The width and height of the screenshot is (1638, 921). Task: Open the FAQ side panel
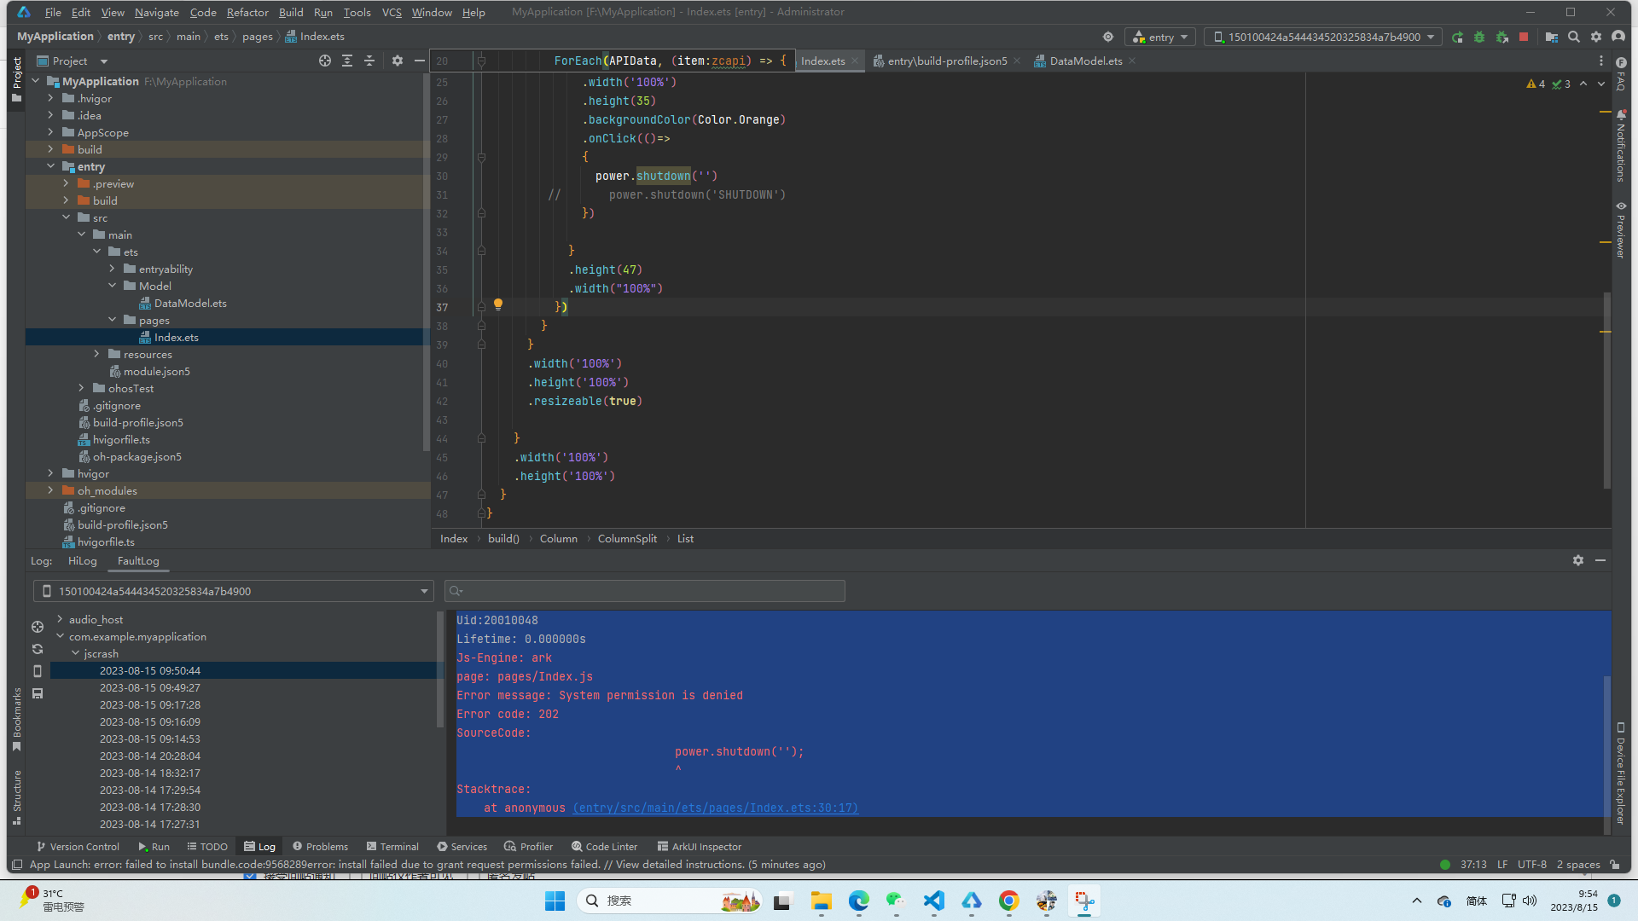point(1621,73)
